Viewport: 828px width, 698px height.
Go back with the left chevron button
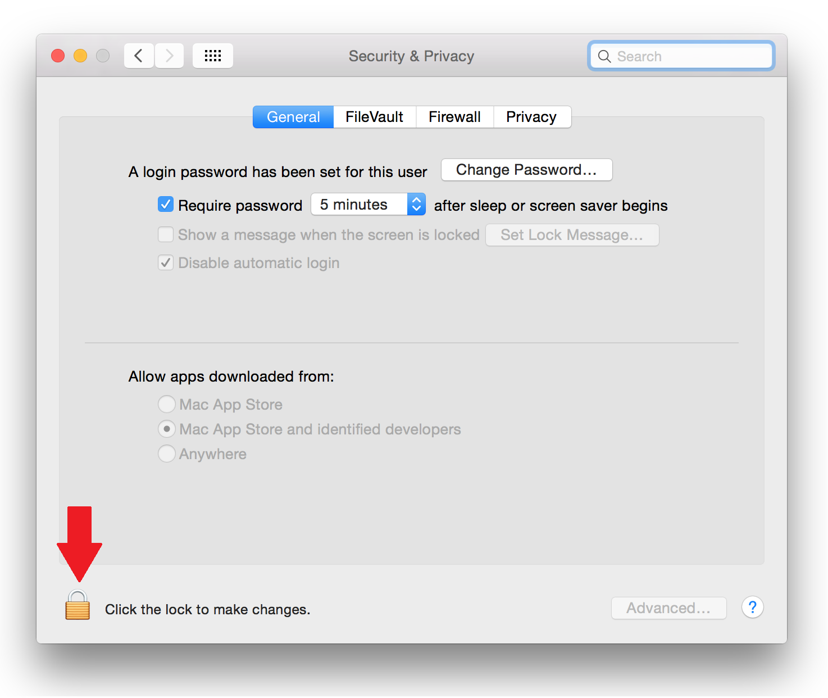139,56
